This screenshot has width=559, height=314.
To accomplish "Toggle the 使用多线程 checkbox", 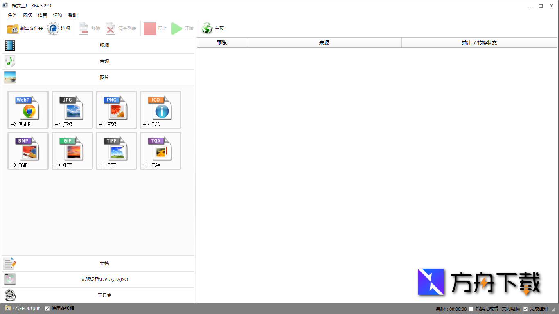I will (47, 309).
